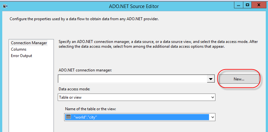Click the table icon beside "world"."city"

coord(68,117)
